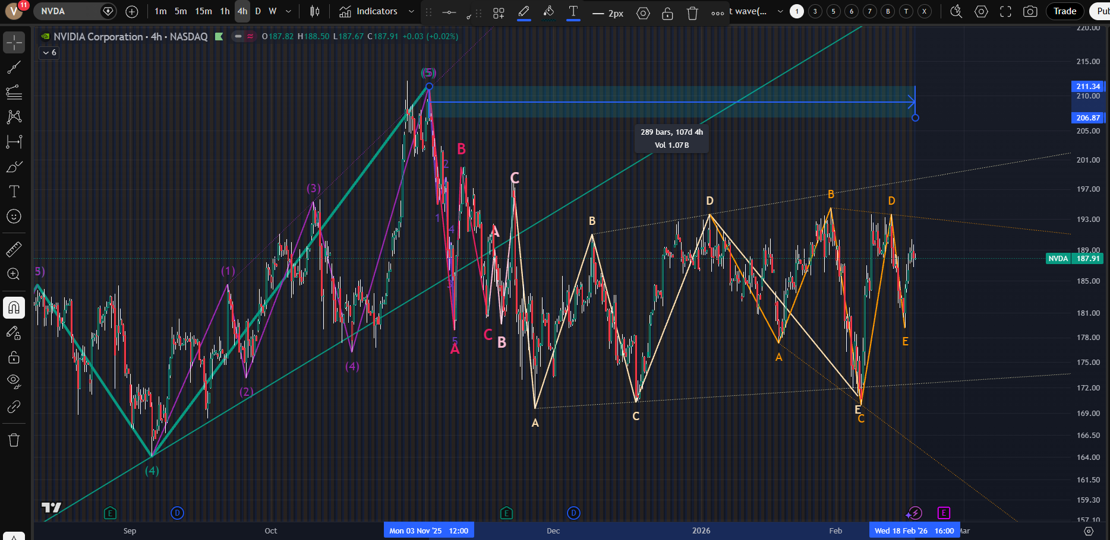Viewport: 1110px width, 540px height.
Task: Pick the brush drawing tool
Action: [x=14, y=167]
